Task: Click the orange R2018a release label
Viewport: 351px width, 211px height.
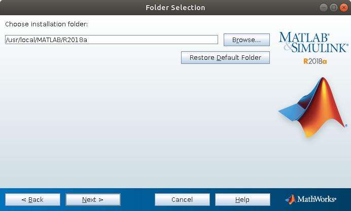Action: click(315, 61)
